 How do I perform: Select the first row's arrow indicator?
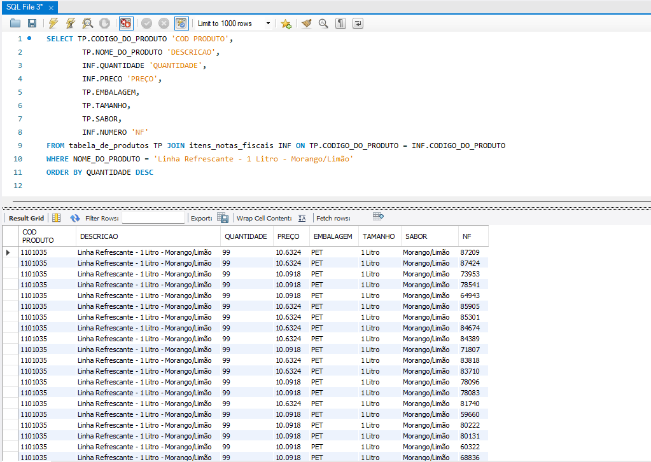[8, 252]
